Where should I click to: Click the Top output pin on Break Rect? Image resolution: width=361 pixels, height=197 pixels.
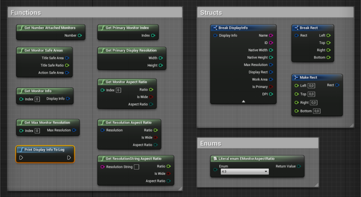pos(329,43)
